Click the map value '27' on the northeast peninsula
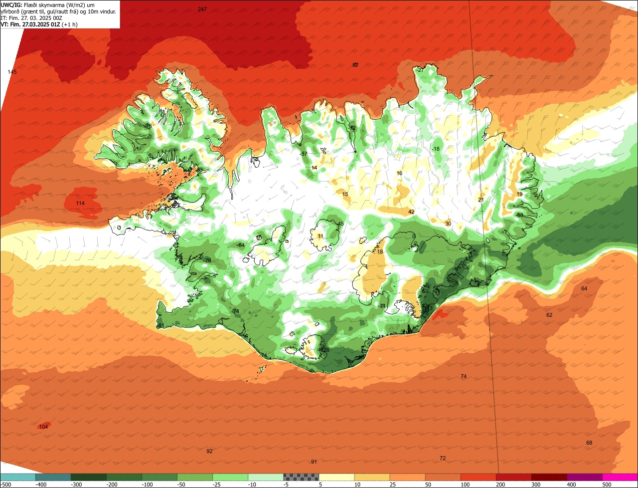Viewport: 638px width, 488px height. 420,70
